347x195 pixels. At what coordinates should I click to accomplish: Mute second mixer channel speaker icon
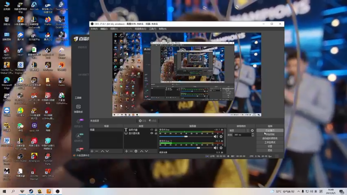(x=216, y=148)
